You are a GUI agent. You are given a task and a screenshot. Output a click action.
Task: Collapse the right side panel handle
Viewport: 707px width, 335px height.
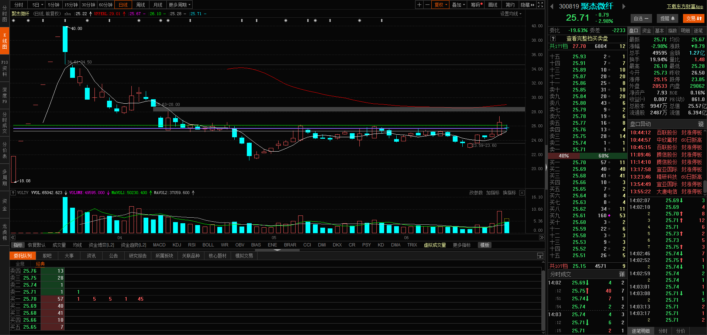pos(546,167)
